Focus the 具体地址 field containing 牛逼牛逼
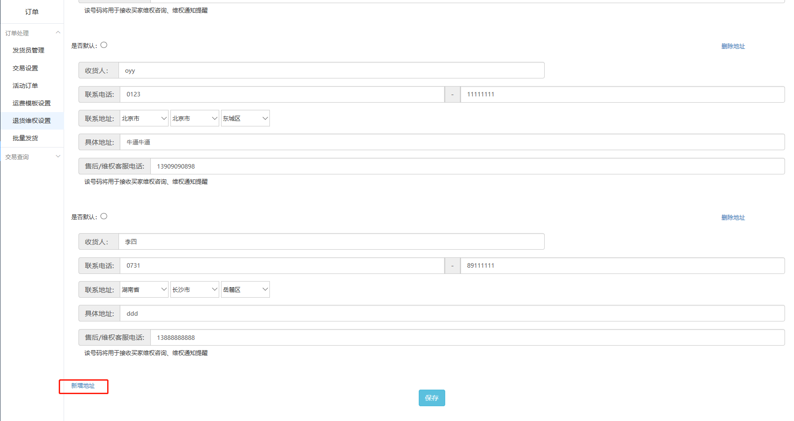Screen dimensions: 794x421 (x=452, y=142)
